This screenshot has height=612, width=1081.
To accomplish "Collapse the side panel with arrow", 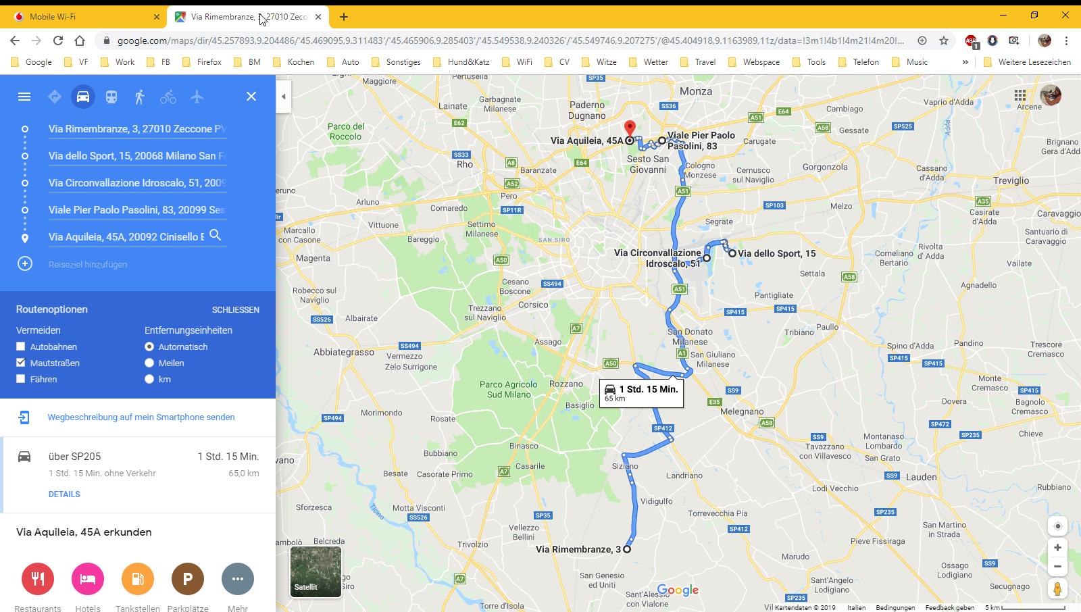I will click(x=284, y=97).
